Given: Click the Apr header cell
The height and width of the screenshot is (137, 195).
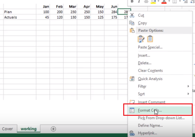Looking at the screenshot, I should point(84,7).
